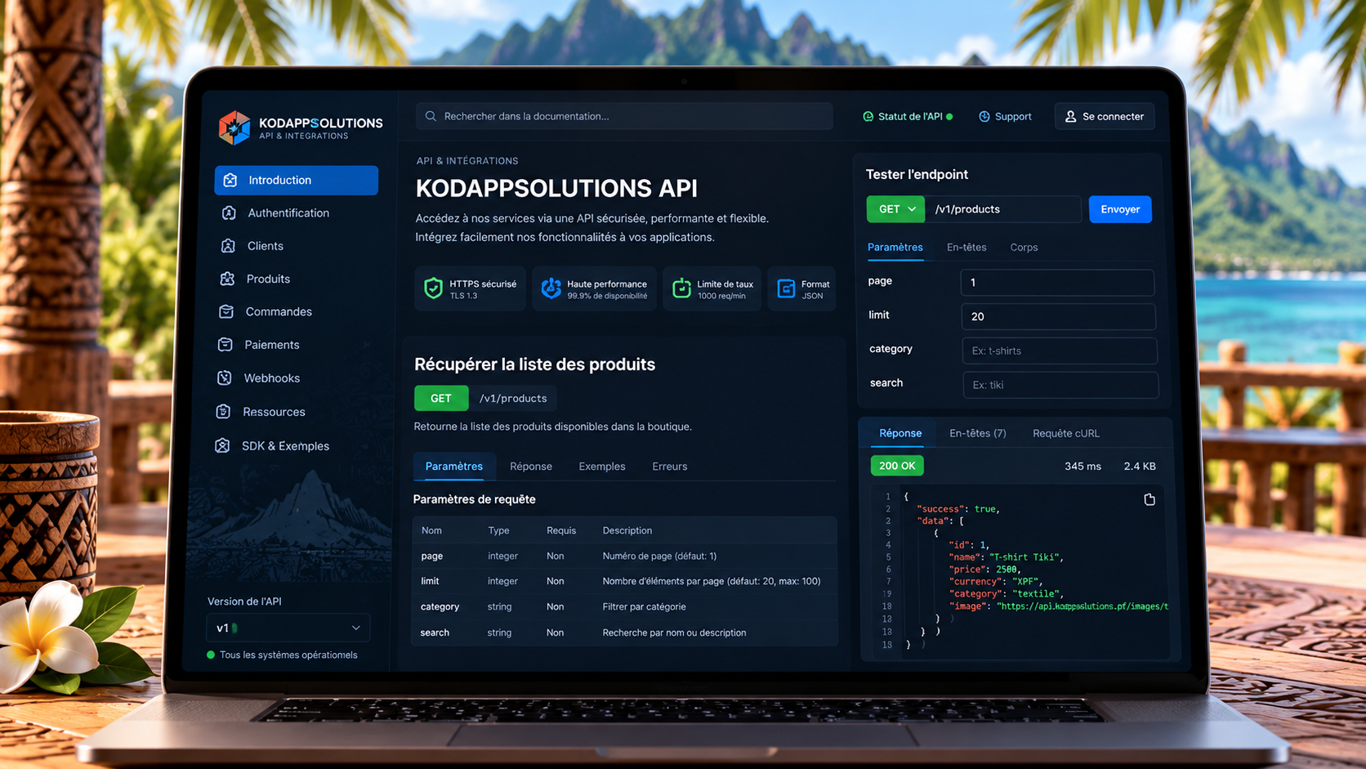Click the Clients sidebar icon
This screenshot has width=1366, height=769.
coord(228,246)
